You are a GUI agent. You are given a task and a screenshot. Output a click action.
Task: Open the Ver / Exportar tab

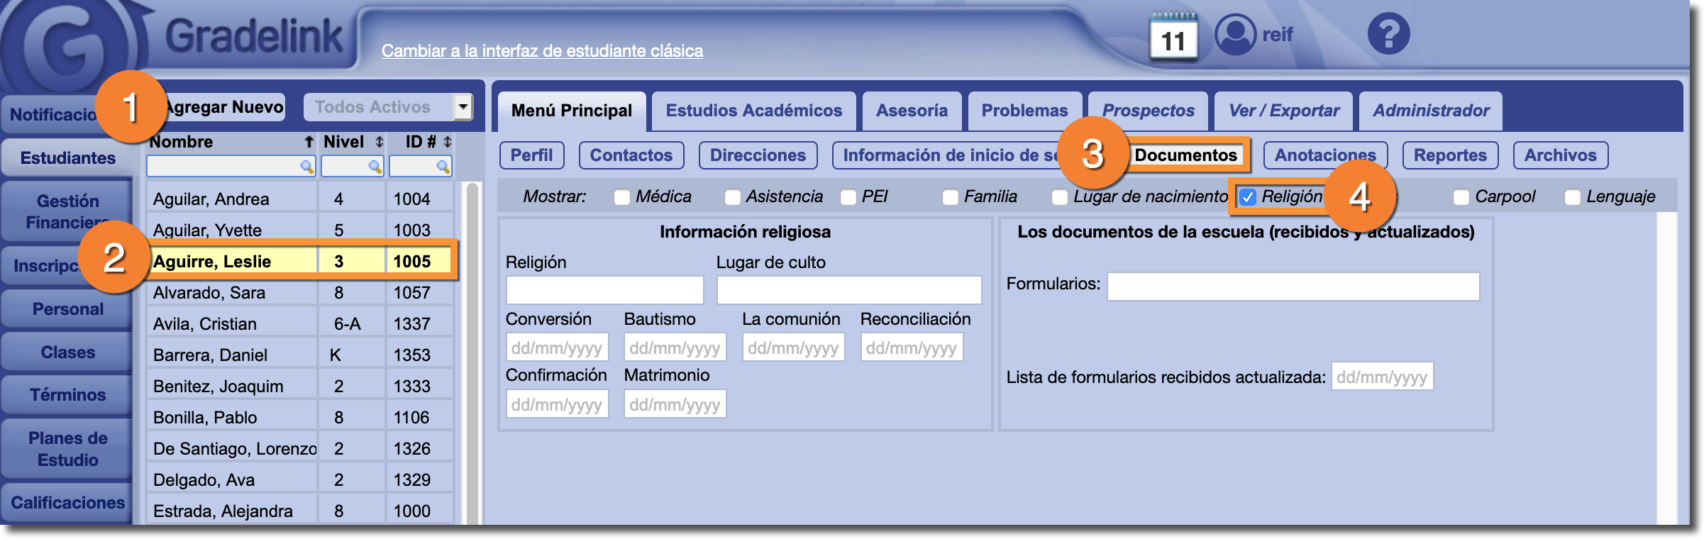pos(1283,111)
